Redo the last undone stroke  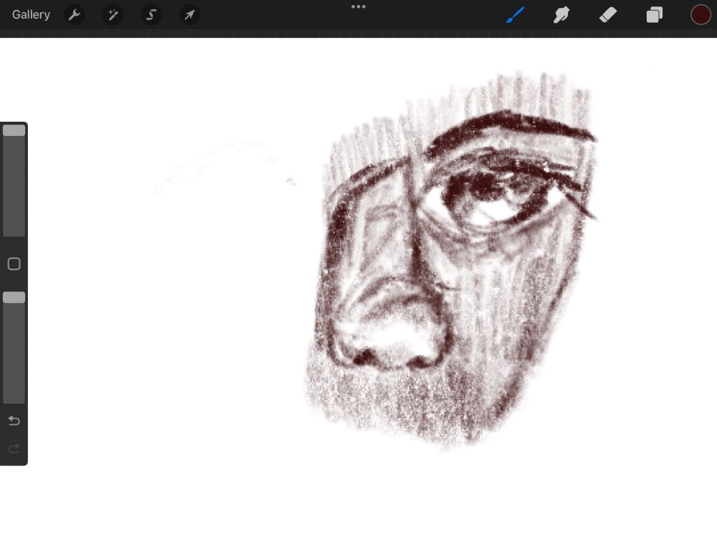click(14, 448)
